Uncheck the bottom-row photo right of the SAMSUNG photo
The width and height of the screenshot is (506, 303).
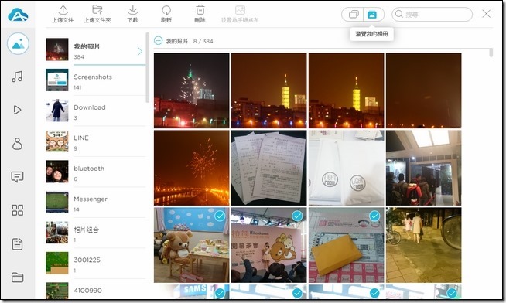pyautogui.click(x=297, y=293)
